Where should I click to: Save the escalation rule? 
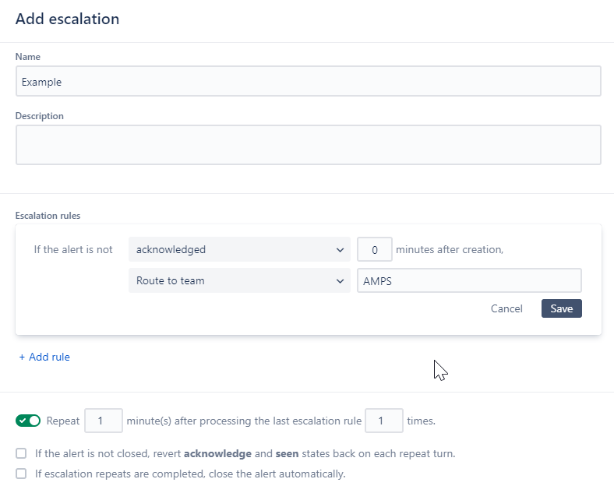coord(562,308)
